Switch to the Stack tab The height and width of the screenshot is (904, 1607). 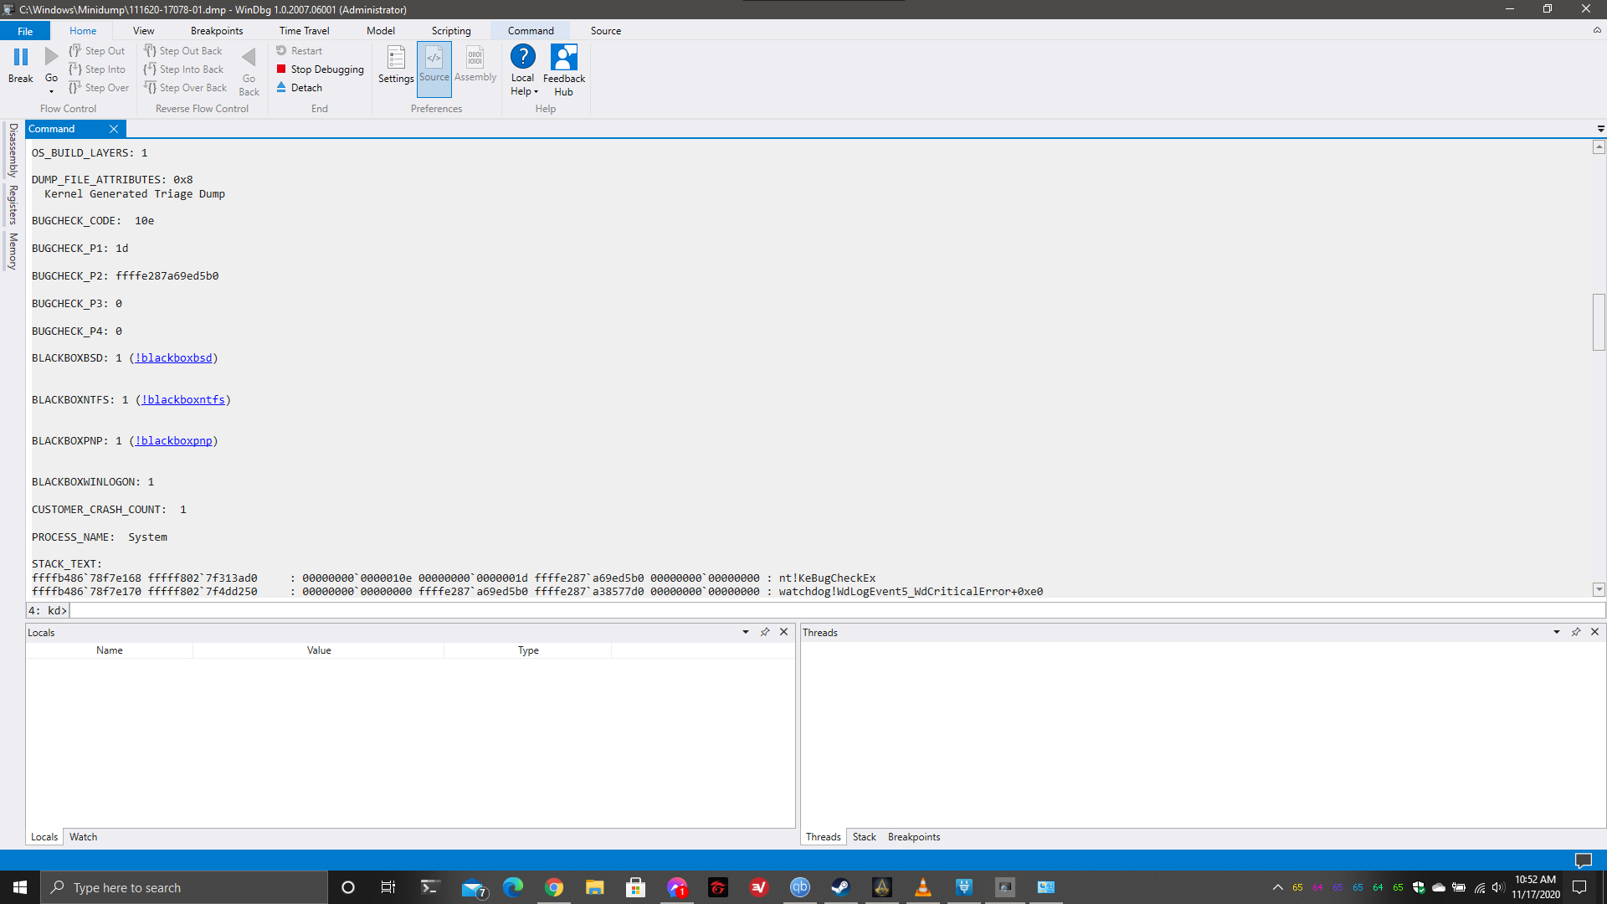click(x=865, y=837)
